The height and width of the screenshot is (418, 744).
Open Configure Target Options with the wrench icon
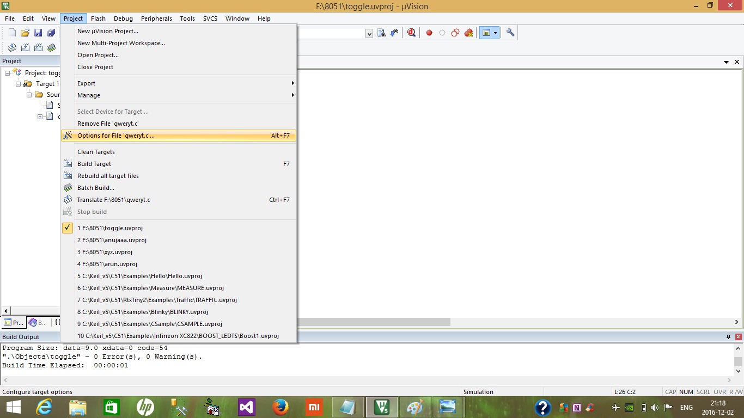[x=510, y=32]
